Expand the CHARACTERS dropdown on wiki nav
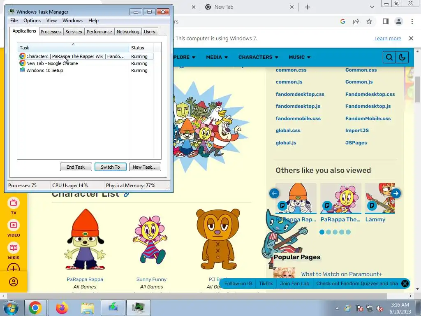The width and height of the screenshot is (421, 316). tap(258, 57)
